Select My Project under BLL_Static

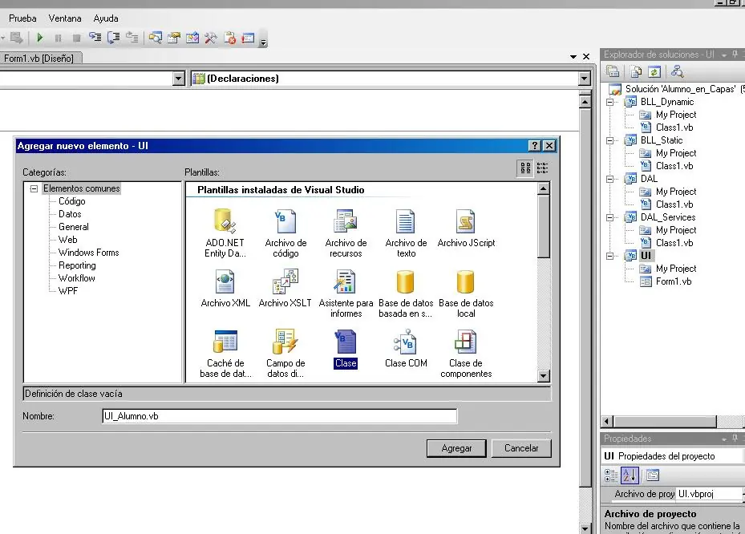pos(675,153)
